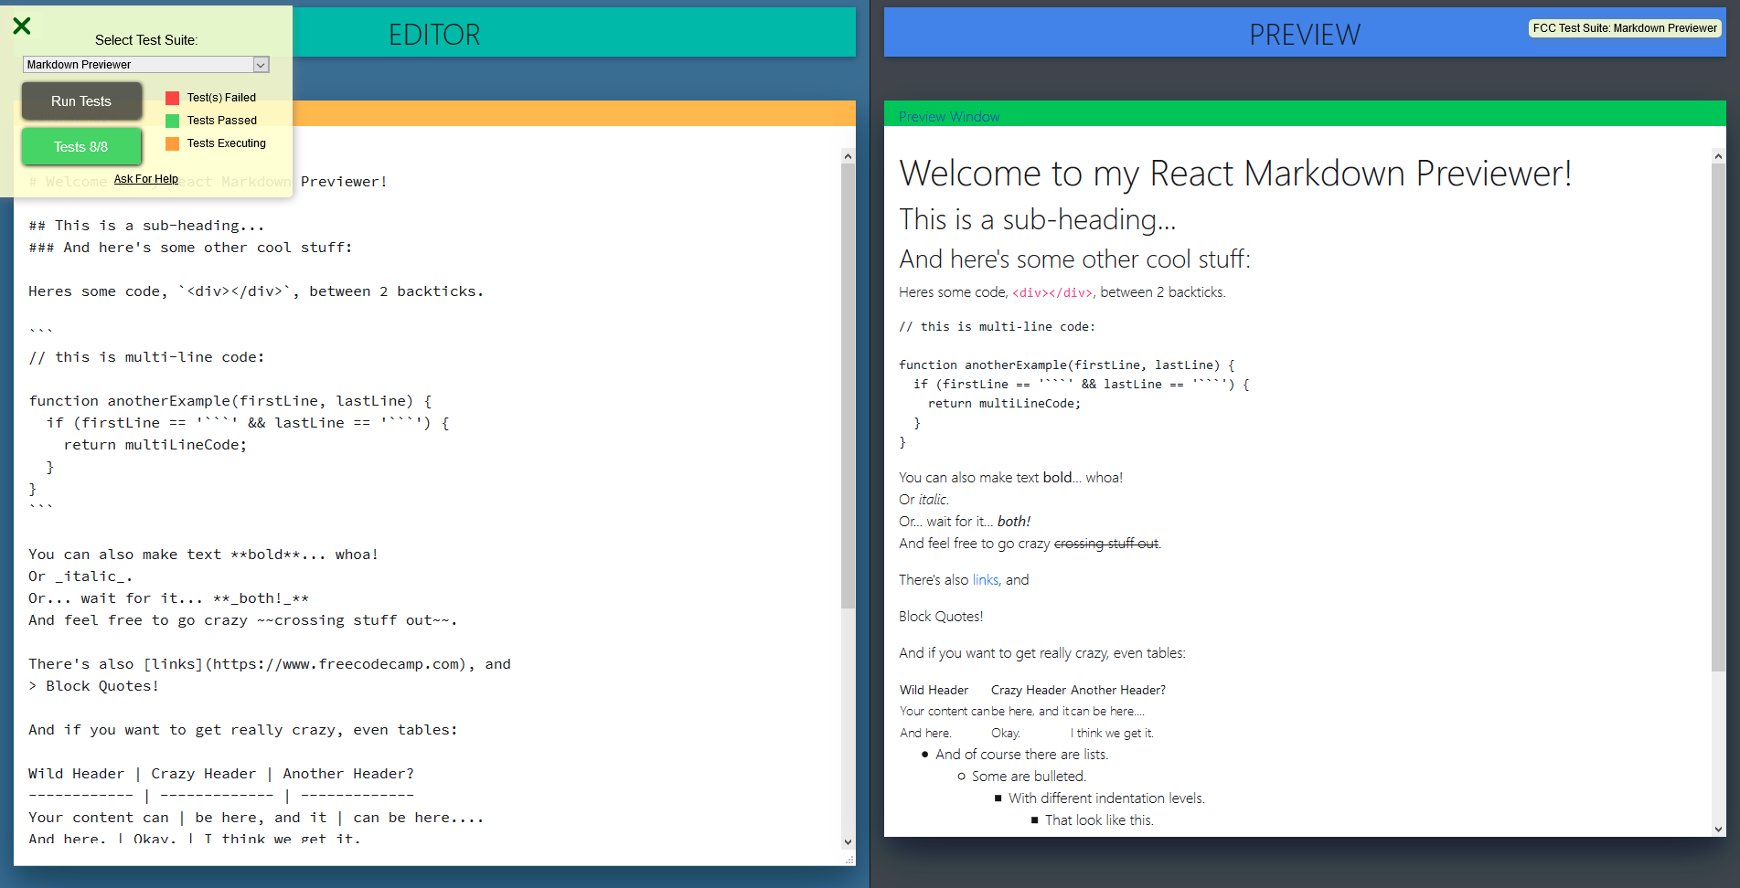Image resolution: width=1740 pixels, height=888 pixels.
Task: Click the 'With different indentation levels.' list item
Action: (1106, 798)
